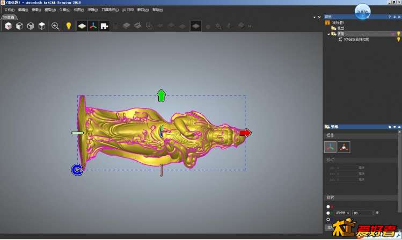
Task: Click the second view cube icon in toolbar
Action: click(x=19, y=26)
